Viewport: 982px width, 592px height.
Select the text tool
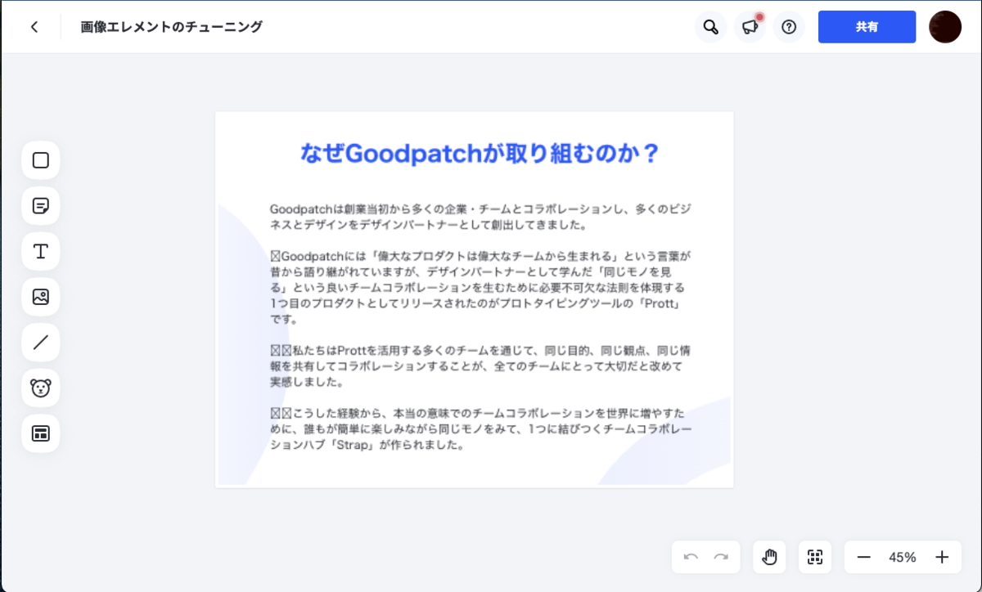point(39,251)
